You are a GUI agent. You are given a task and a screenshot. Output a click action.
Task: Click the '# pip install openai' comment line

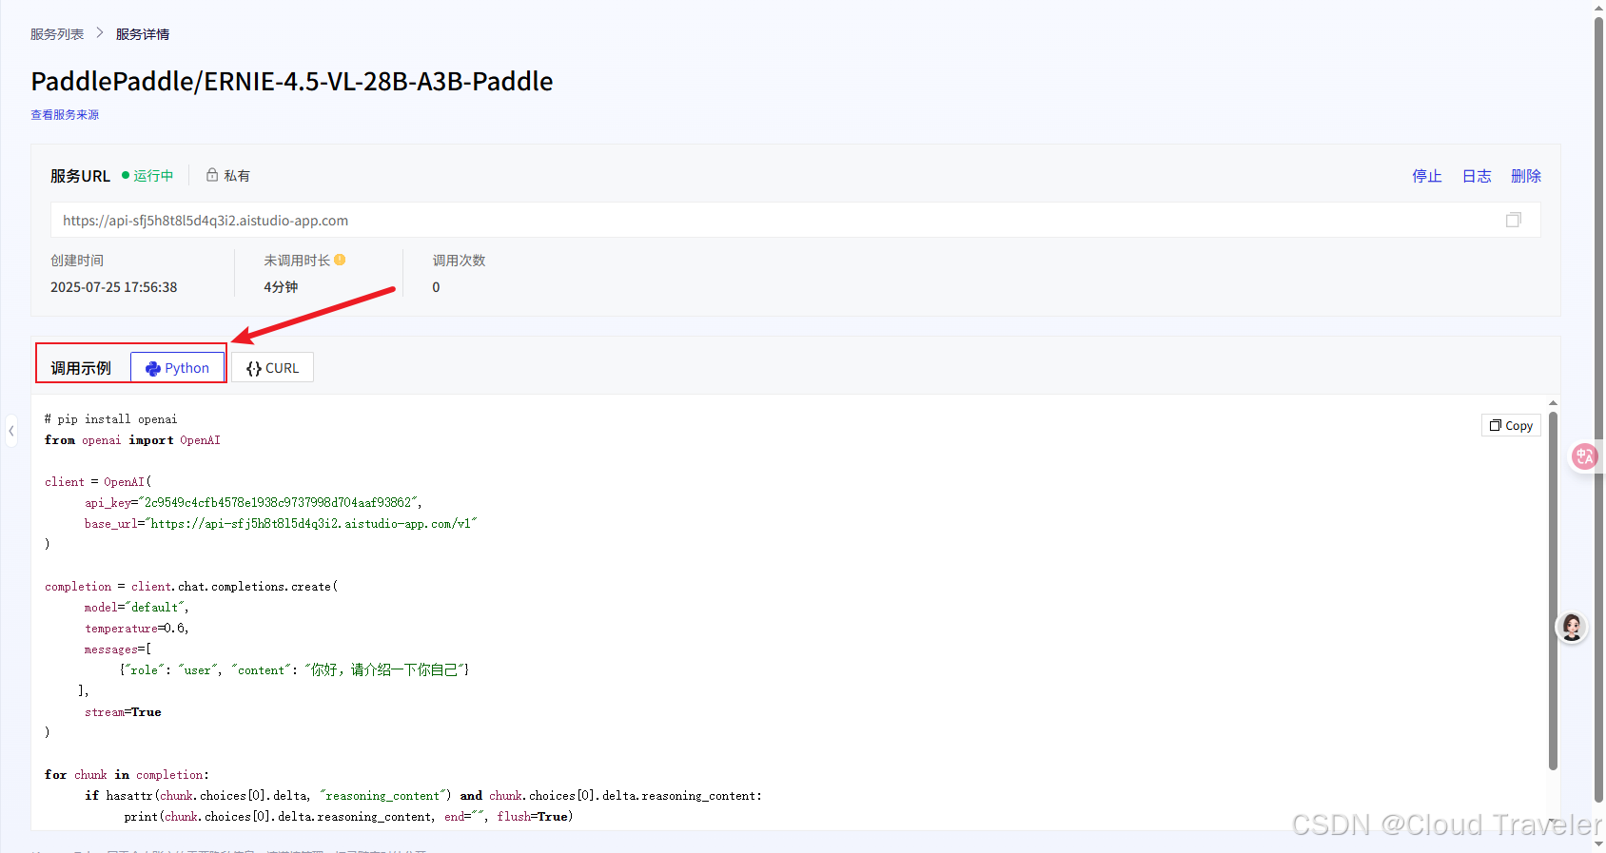click(110, 419)
